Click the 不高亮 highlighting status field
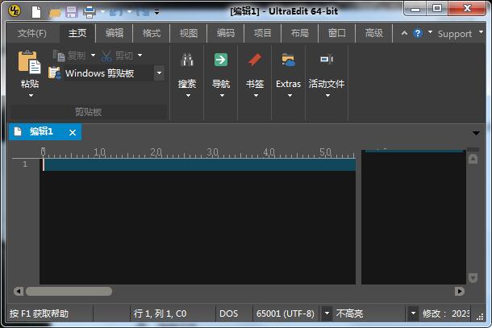 349,313
